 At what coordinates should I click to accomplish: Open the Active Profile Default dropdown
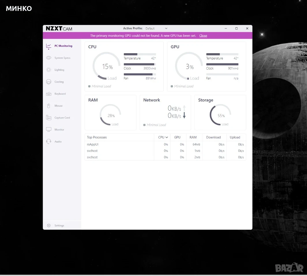pyautogui.click(x=156, y=28)
